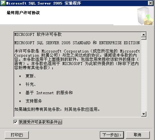Toggle the 我接受许可条款和条件 checkbox
Image resolution: width=155 pixels, height=140 pixels.
[15, 122]
